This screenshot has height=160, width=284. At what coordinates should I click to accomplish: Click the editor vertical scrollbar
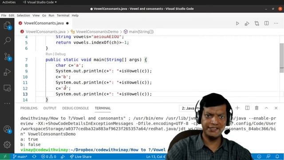(282, 58)
